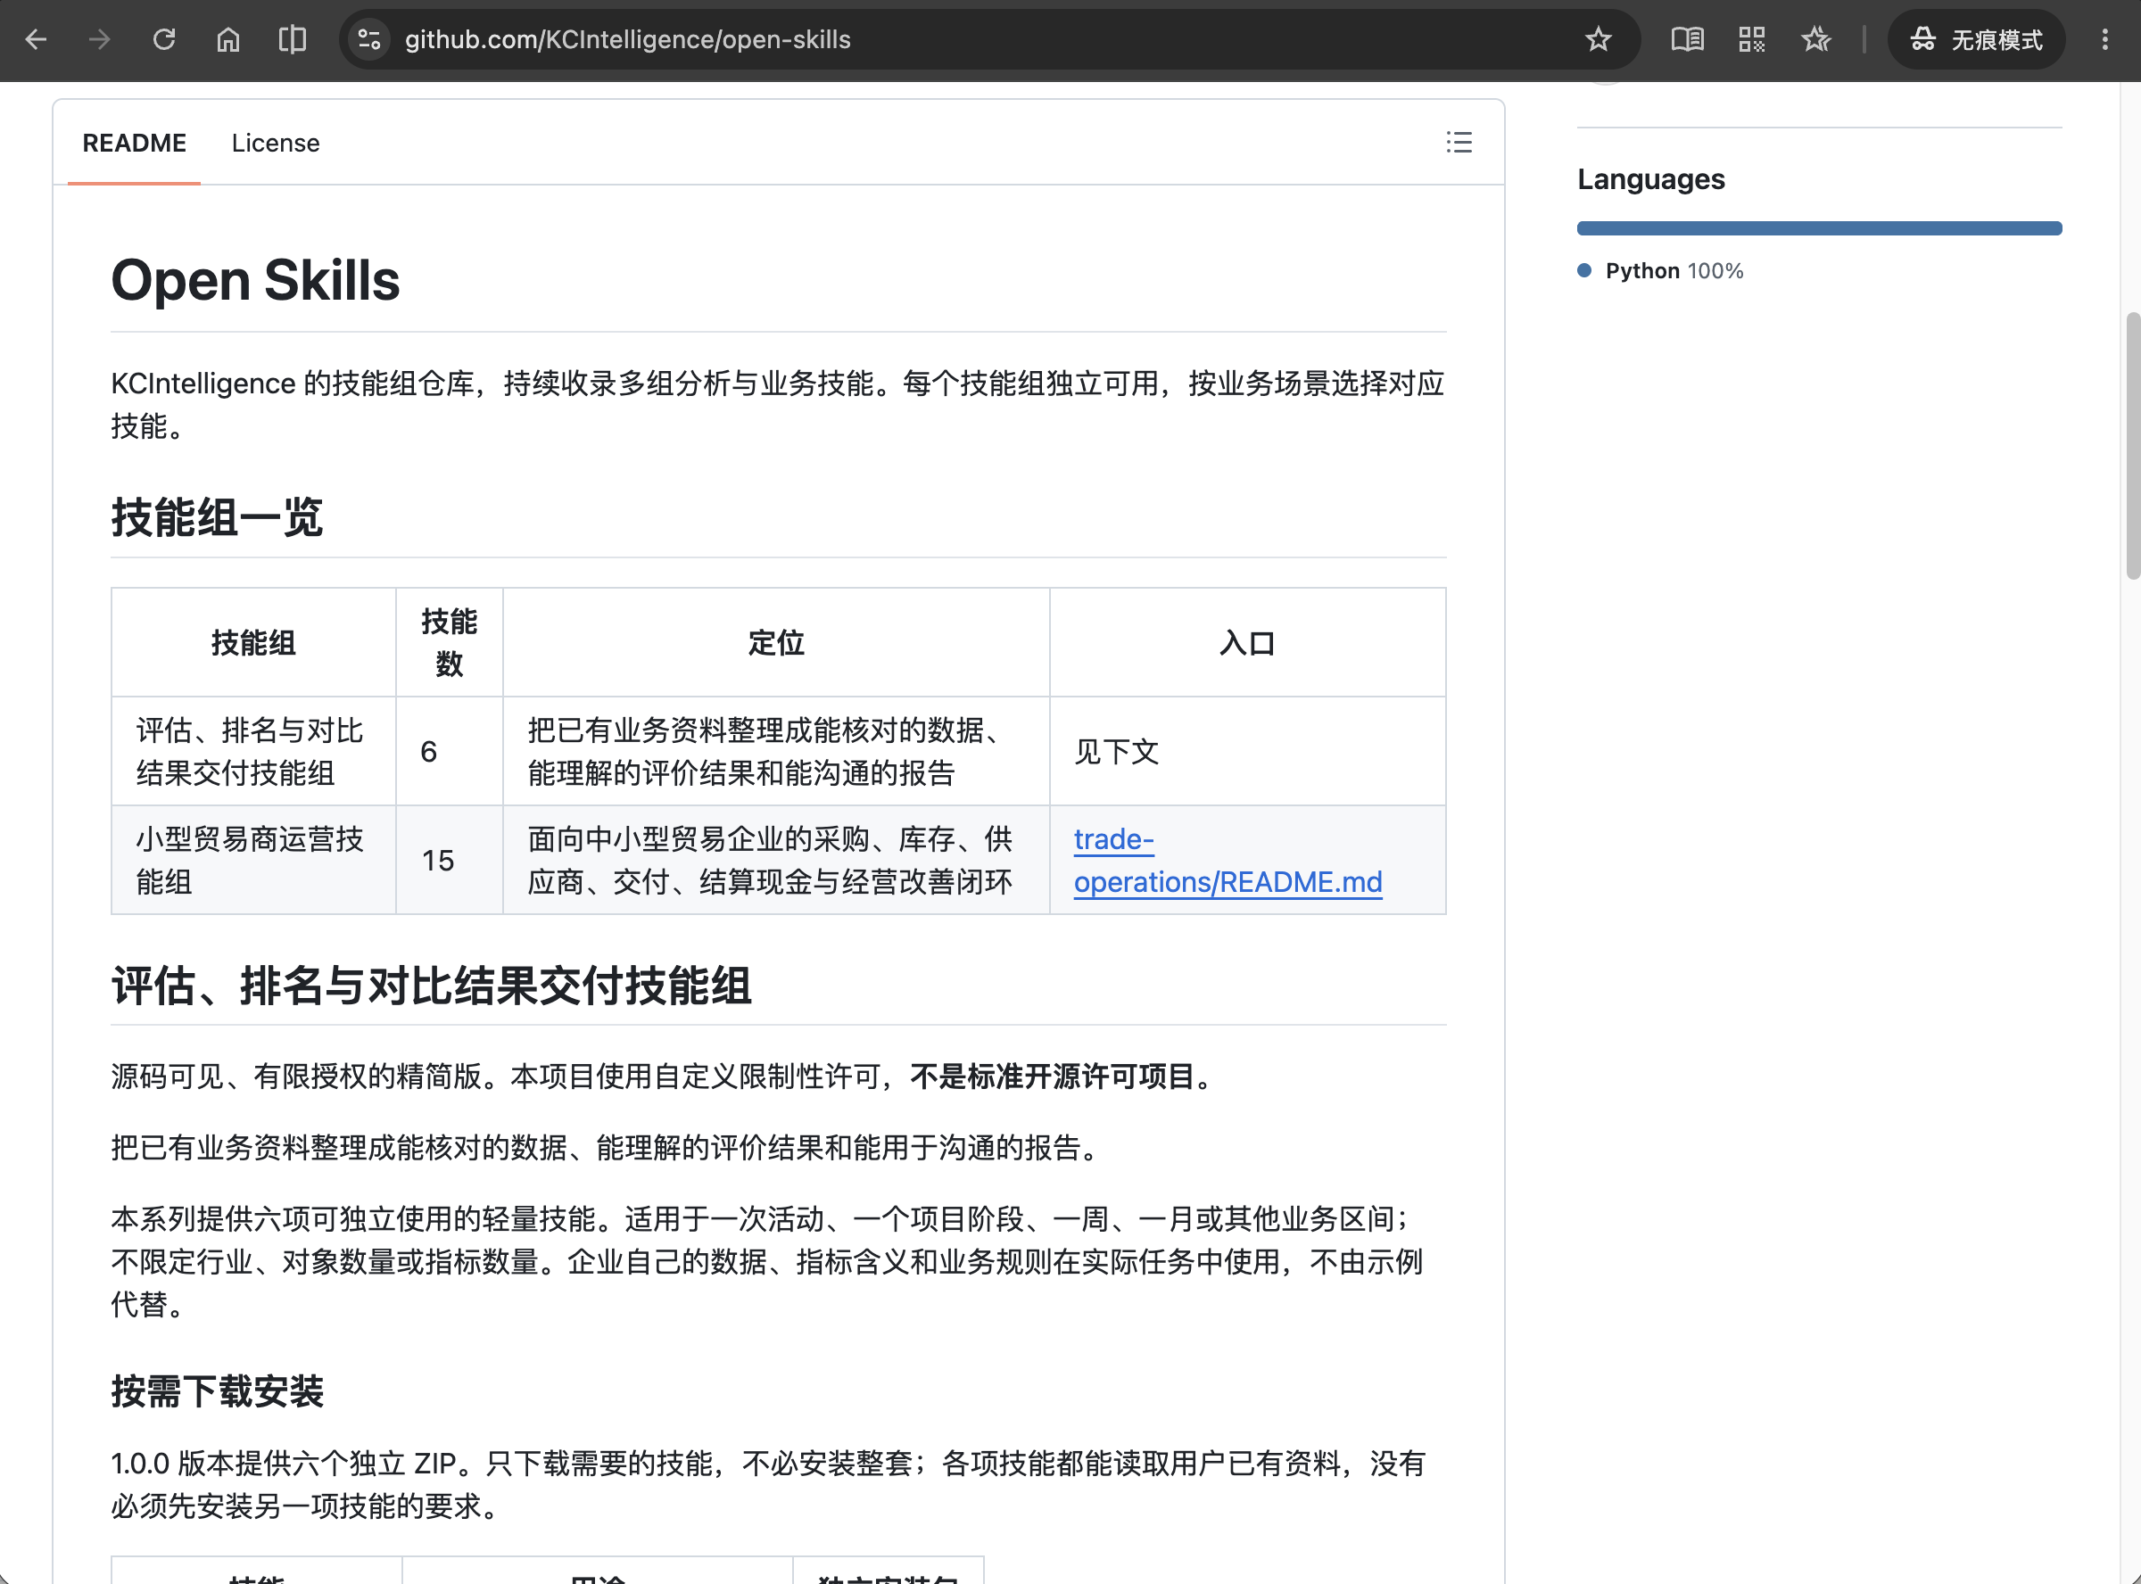Viewport: 2141px width, 1584px height.
Task: Open the QR code icon
Action: coord(1751,39)
